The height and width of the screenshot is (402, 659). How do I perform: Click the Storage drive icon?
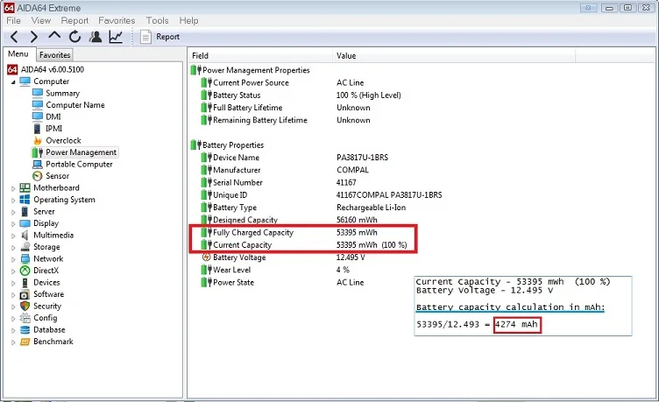click(25, 247)
